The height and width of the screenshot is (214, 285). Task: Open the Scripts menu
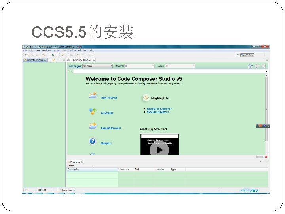(x=72, y=50)
